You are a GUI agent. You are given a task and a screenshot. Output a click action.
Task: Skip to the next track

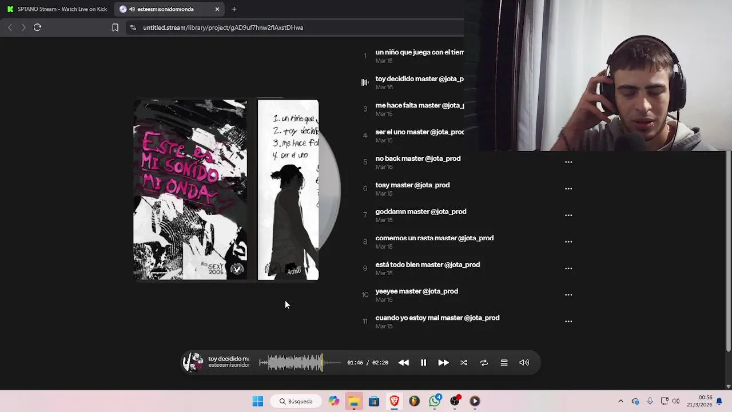click(443, 362)
